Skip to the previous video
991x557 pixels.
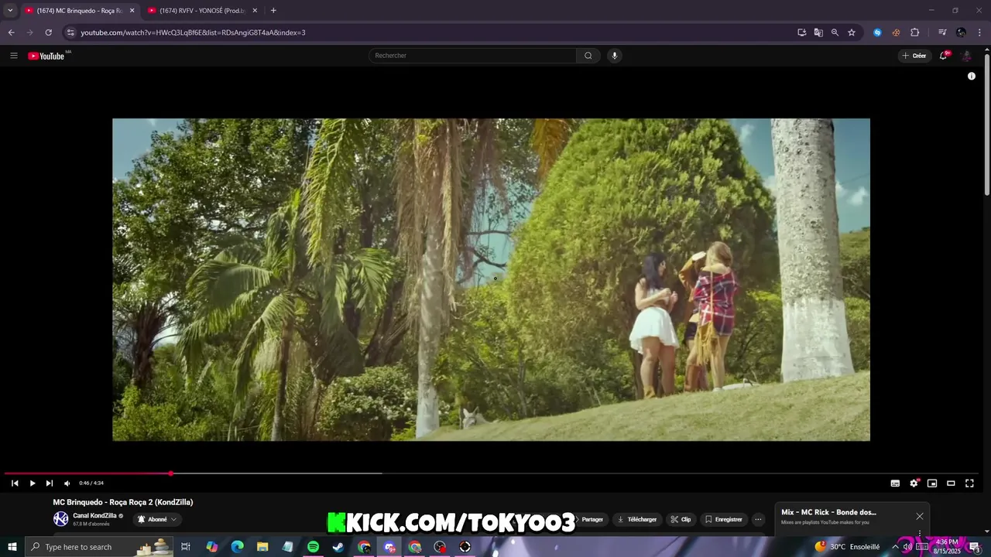point(15,484)
